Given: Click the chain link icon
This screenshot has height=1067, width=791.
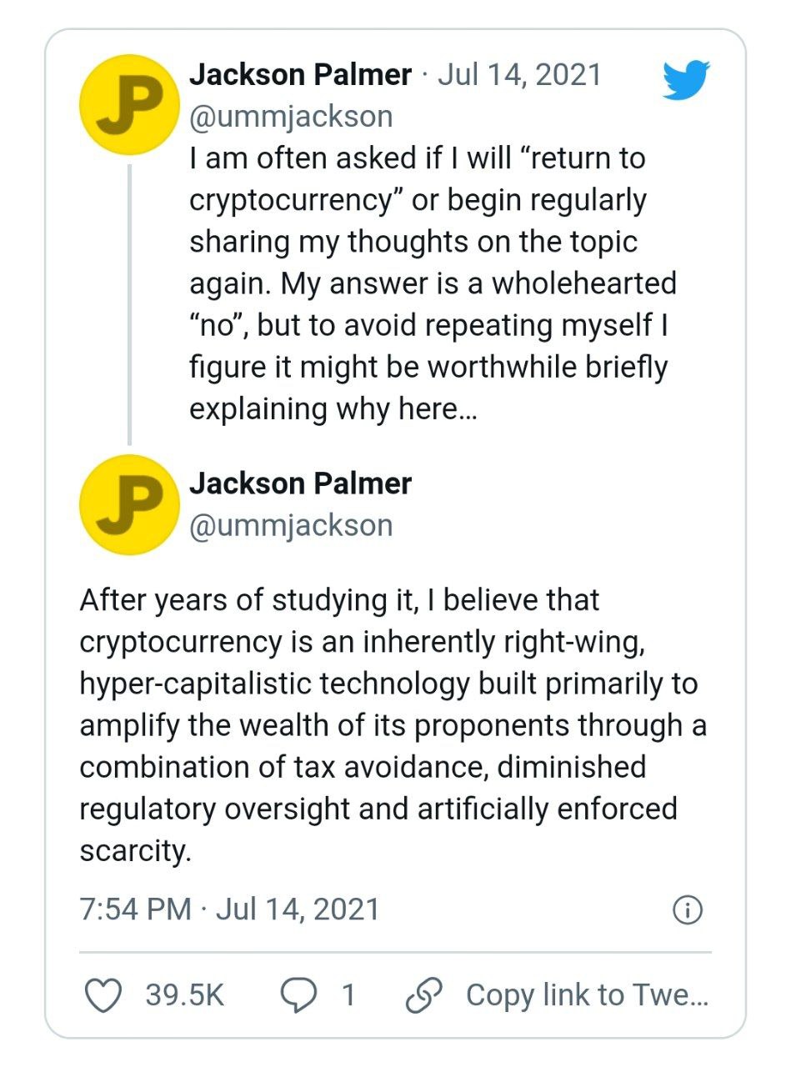Looking at the screenshot, I should (x=423, y=994).
